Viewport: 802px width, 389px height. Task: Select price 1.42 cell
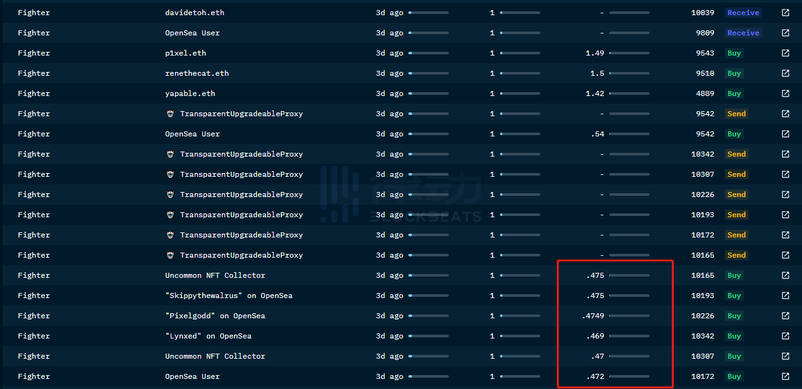pos(595,93)
